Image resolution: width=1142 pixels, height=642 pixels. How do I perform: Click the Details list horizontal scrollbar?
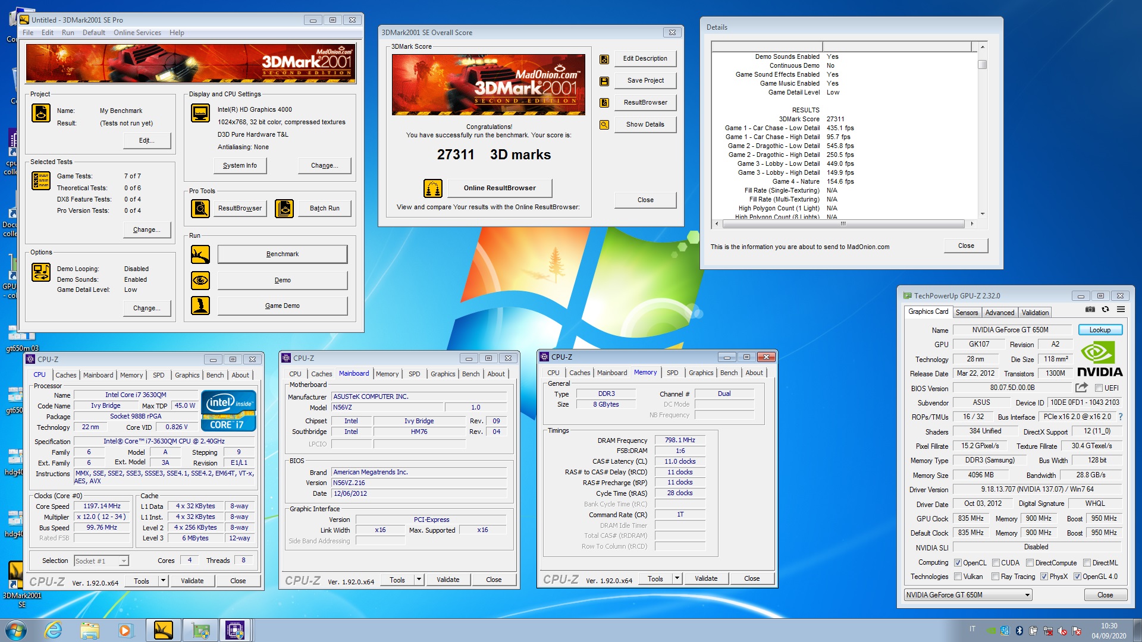pyautogui.click(x=843, y=224)
